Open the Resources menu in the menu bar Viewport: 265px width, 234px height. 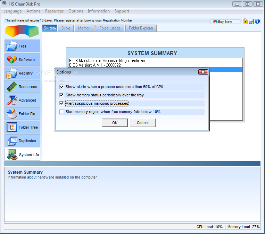point(54,11)
